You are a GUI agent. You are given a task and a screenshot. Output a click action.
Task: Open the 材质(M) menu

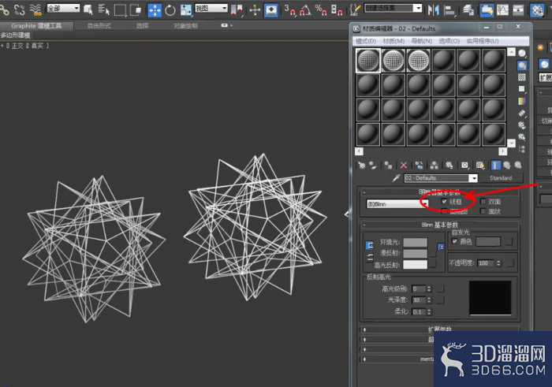click(393, 41)
